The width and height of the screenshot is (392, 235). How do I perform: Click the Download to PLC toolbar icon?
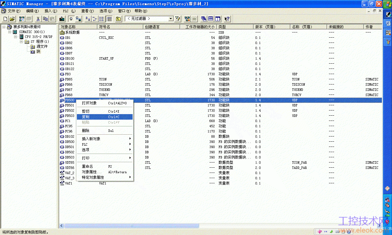point(61,19)
